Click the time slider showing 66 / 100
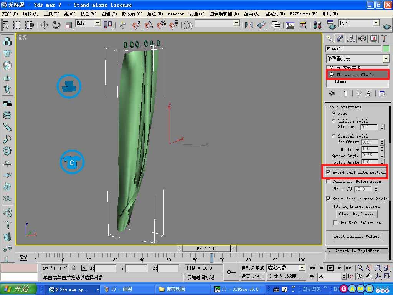This screenshot has width=393, height=295. (x=206, y=249)
